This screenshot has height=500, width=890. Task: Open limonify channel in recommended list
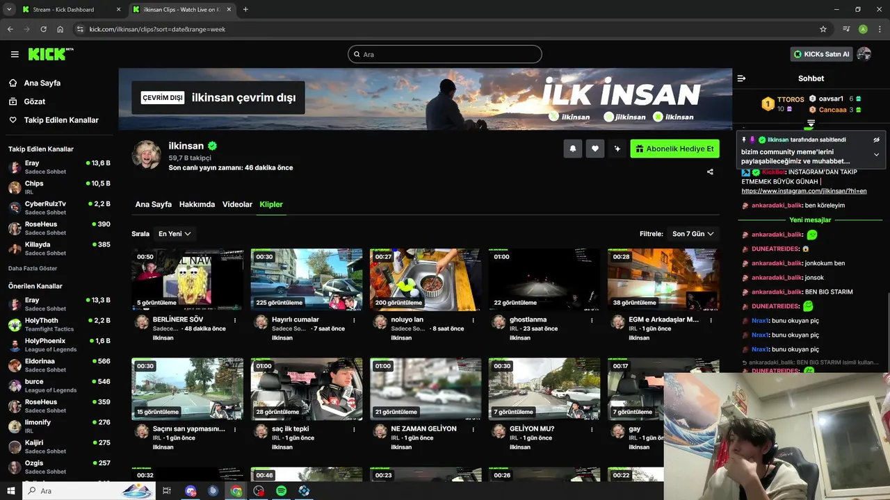coord(59,426)
